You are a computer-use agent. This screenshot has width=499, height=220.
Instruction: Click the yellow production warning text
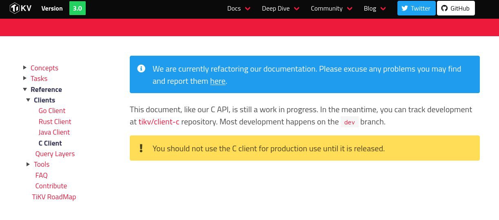[268, 148]
